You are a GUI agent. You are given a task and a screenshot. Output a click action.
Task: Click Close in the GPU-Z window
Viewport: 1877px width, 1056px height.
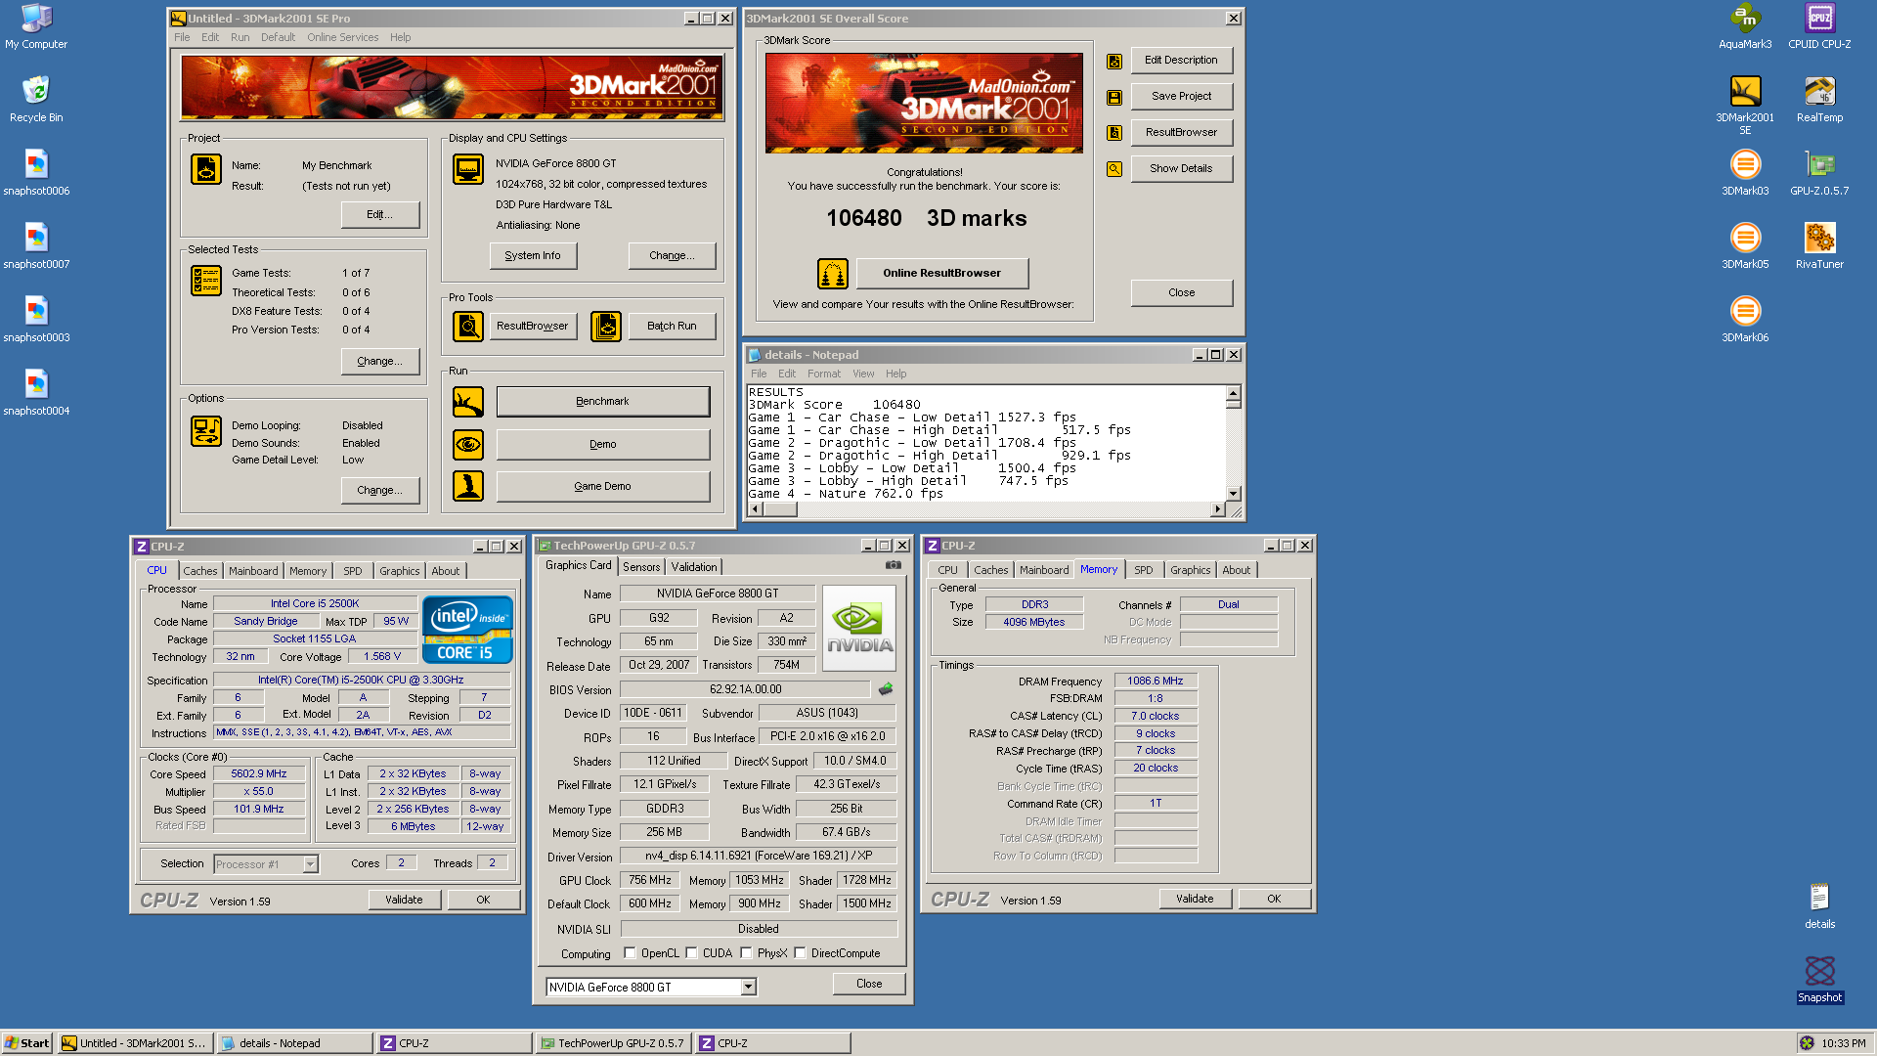pyautogui.click(x=869, y=985)
